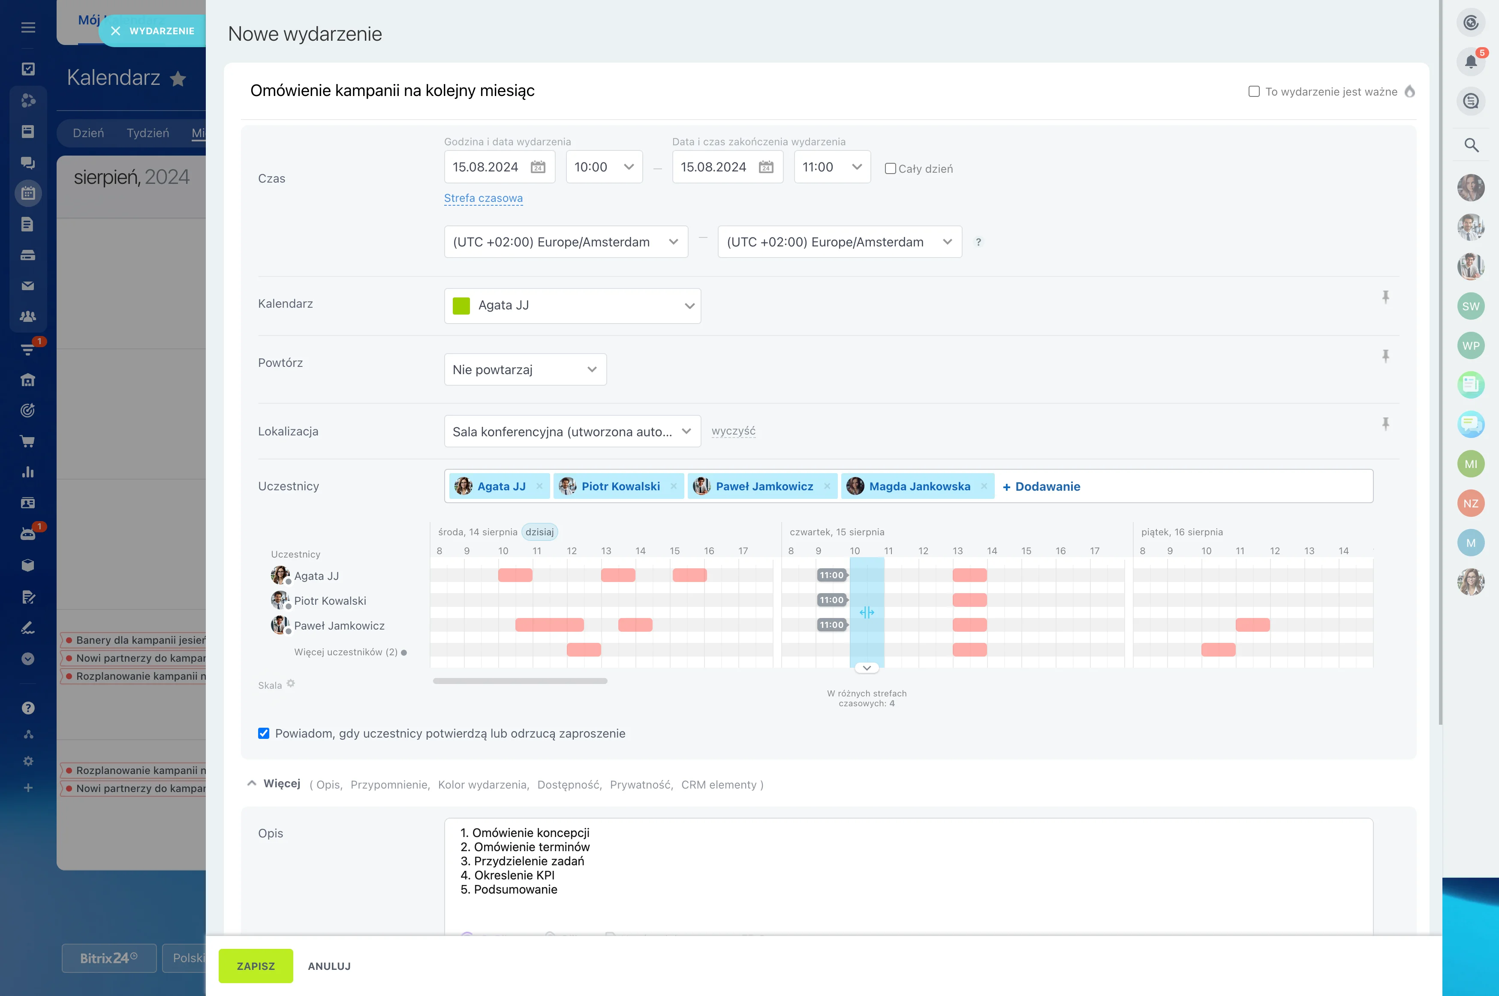Expand the Agata JJ calendar selector
Screen dimensions: 1499x996
689,306
